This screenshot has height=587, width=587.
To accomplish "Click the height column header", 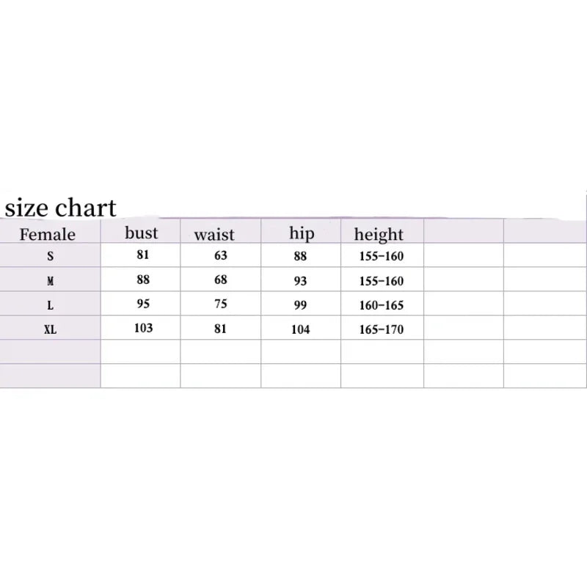I will point(379,235).
